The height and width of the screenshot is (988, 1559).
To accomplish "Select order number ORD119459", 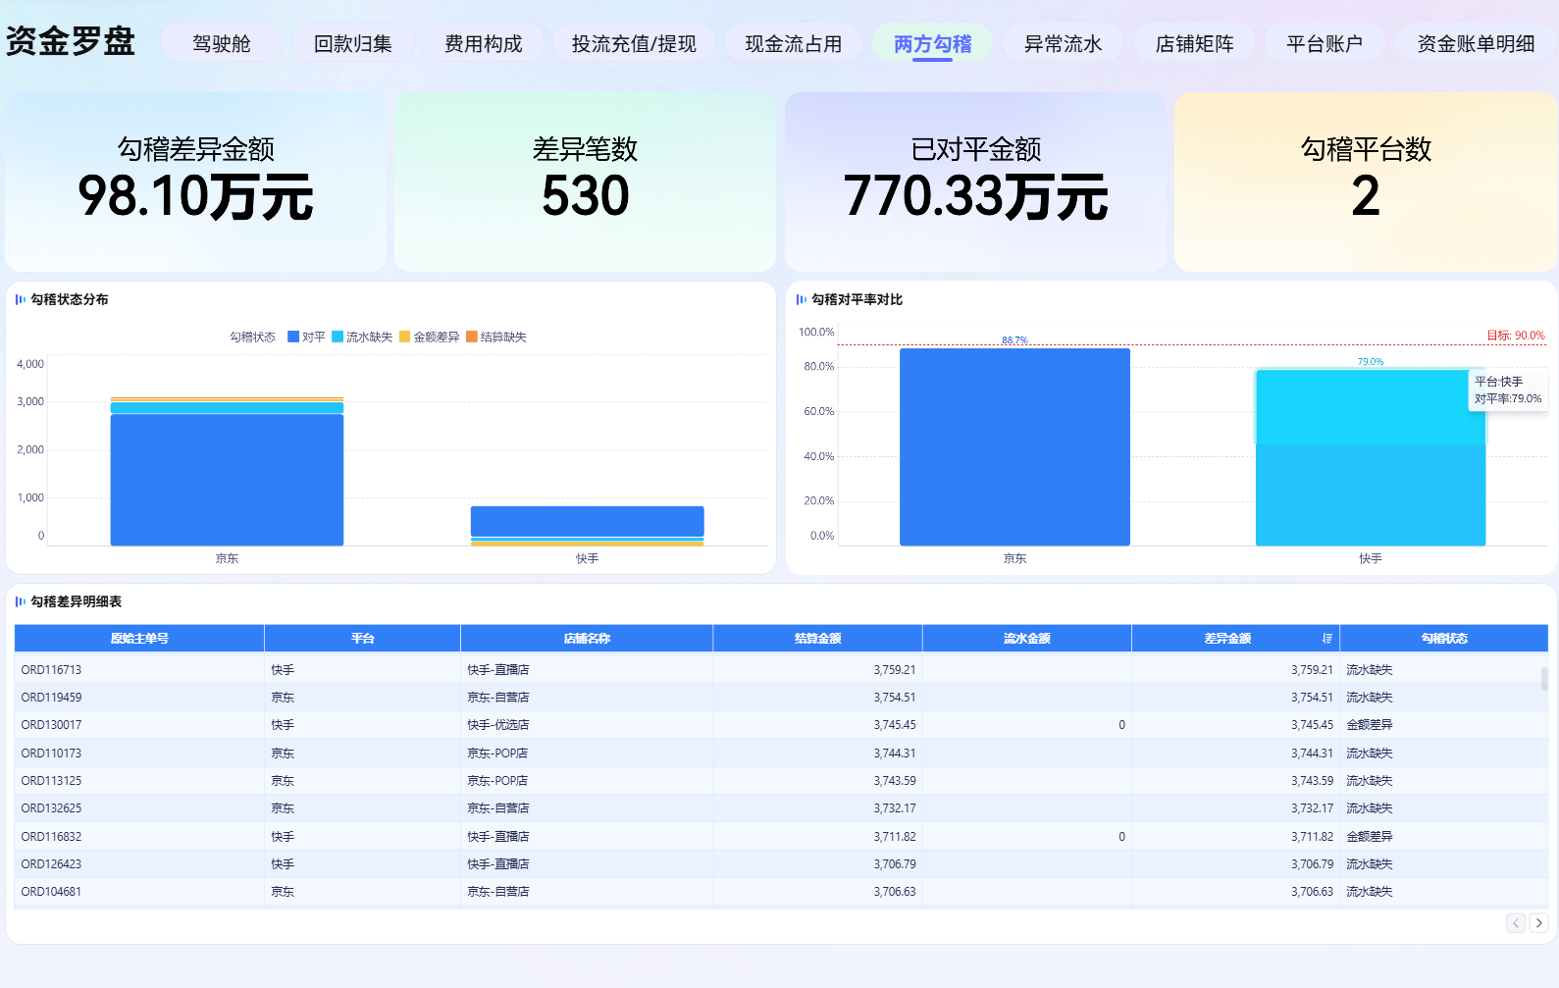I will point(51,698).
